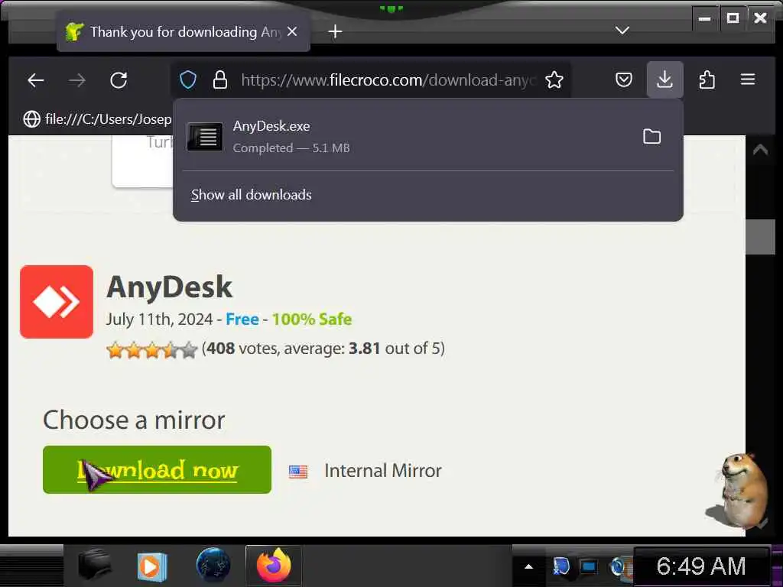Select the Internal Mirror label

pos(383,470)
